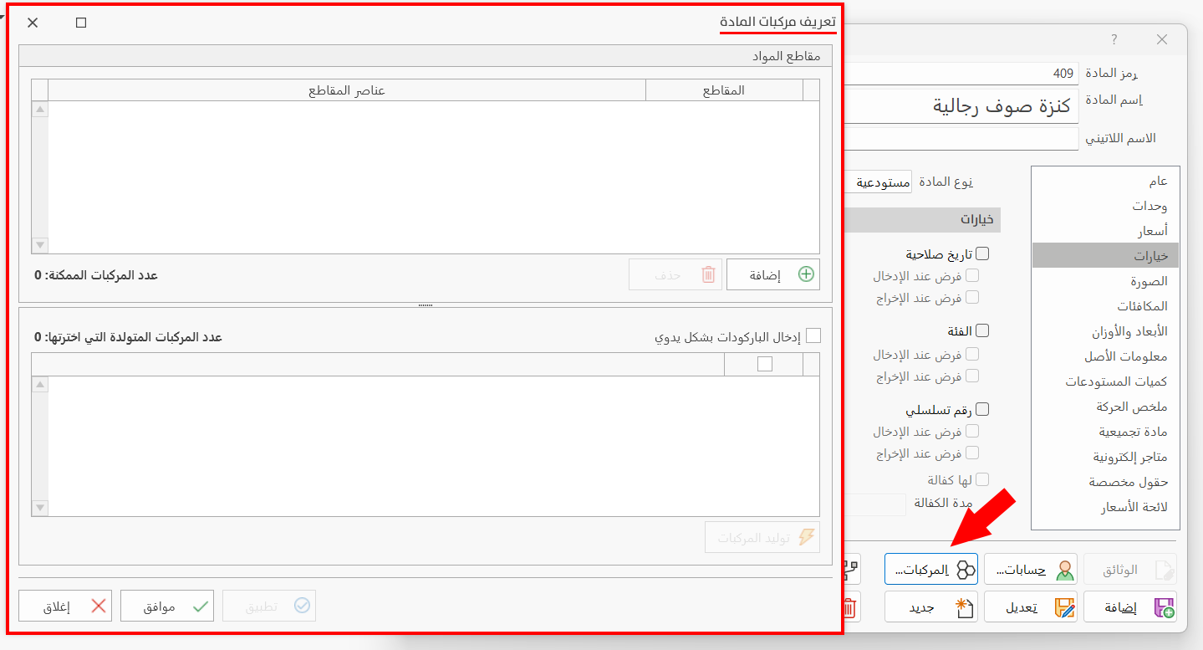Toggle فرض عند الإدخال under رقم تسلسلي
1203x650 pixels.
point(972,432)
